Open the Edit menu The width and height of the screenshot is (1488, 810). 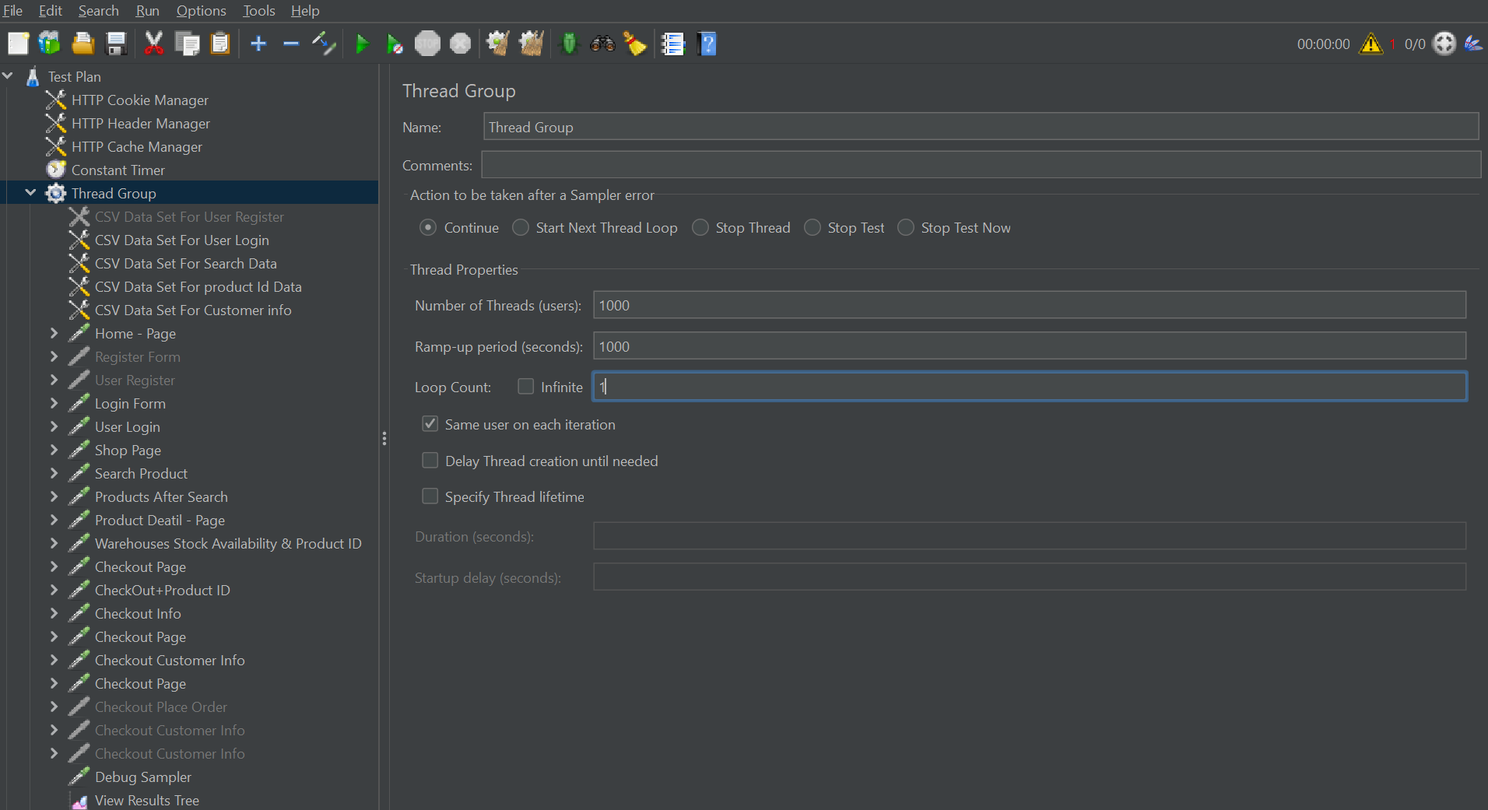pos(51,11)
